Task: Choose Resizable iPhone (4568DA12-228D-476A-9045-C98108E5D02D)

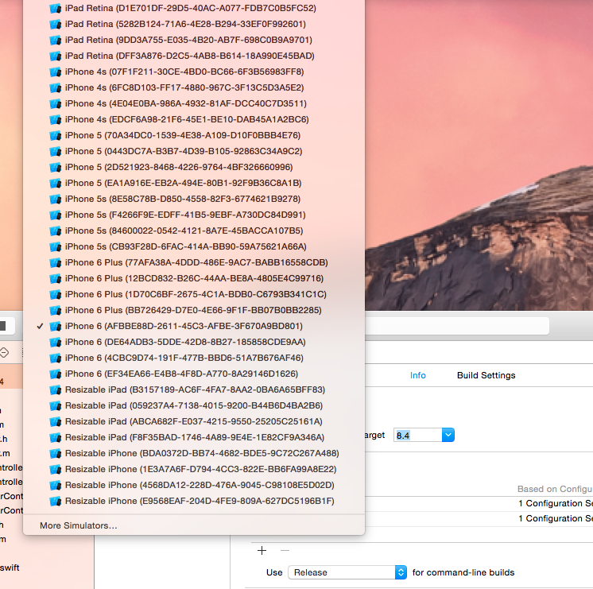Action: [194, 485]
